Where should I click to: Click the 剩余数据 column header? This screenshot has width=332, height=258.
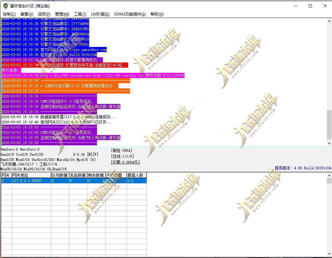coord(96,175)
